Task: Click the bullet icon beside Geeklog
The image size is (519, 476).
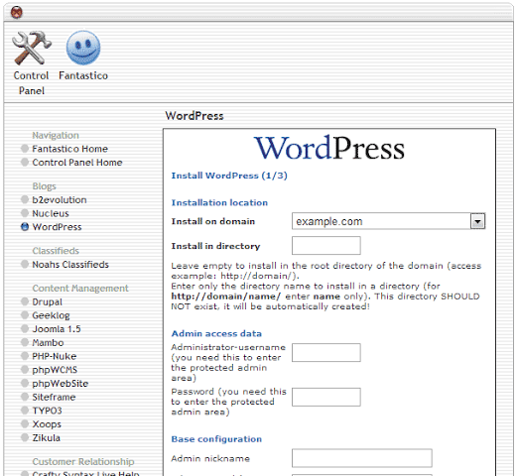Action: (25, 315)
